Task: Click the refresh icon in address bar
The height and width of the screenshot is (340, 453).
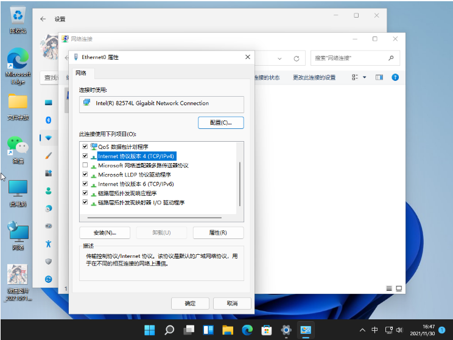Action: tap(297, 58)
